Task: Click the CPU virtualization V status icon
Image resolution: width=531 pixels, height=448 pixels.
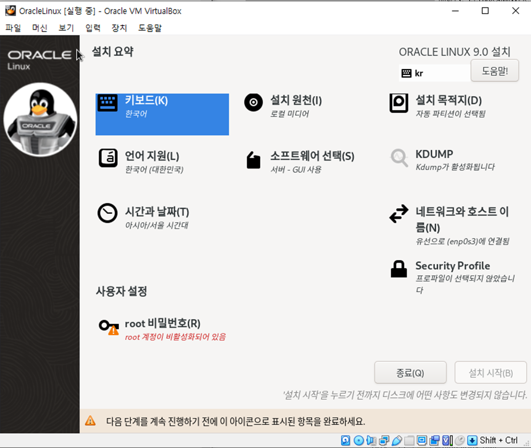Action: (x=447, y=440)
